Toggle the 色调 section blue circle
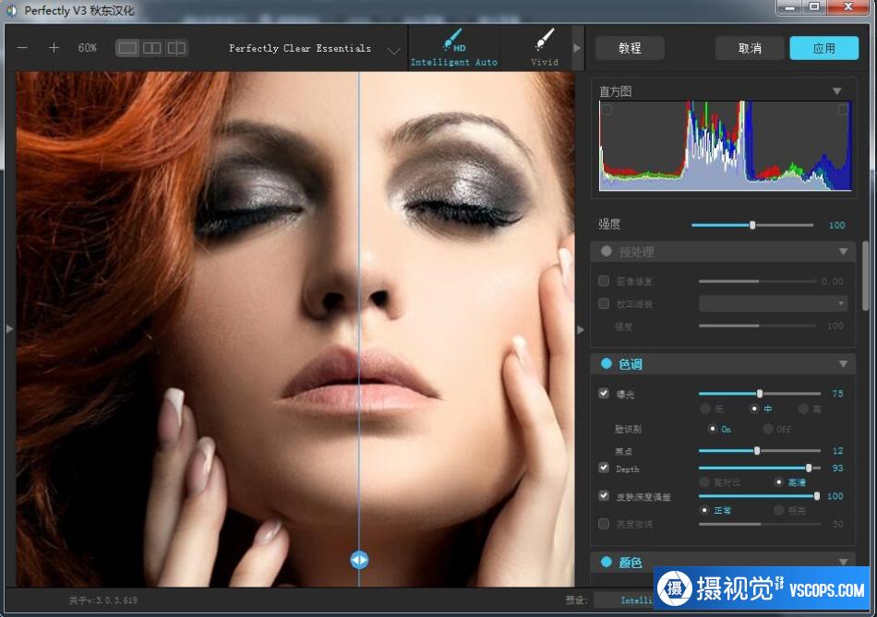Image resolution: width=877 pixels, height=617 pixels. coord(607,363)
